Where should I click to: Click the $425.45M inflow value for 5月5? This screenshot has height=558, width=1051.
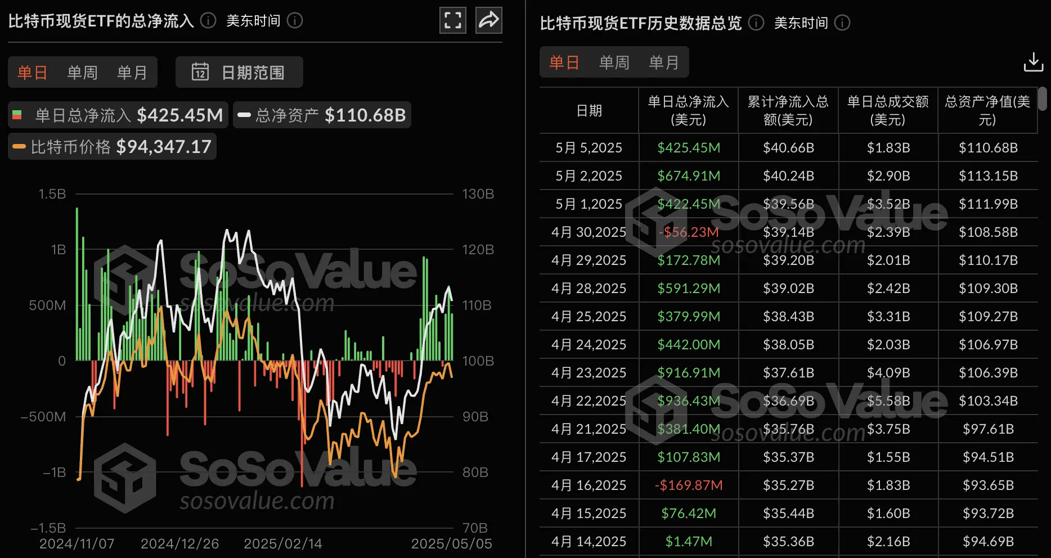(x=688, y=147)
